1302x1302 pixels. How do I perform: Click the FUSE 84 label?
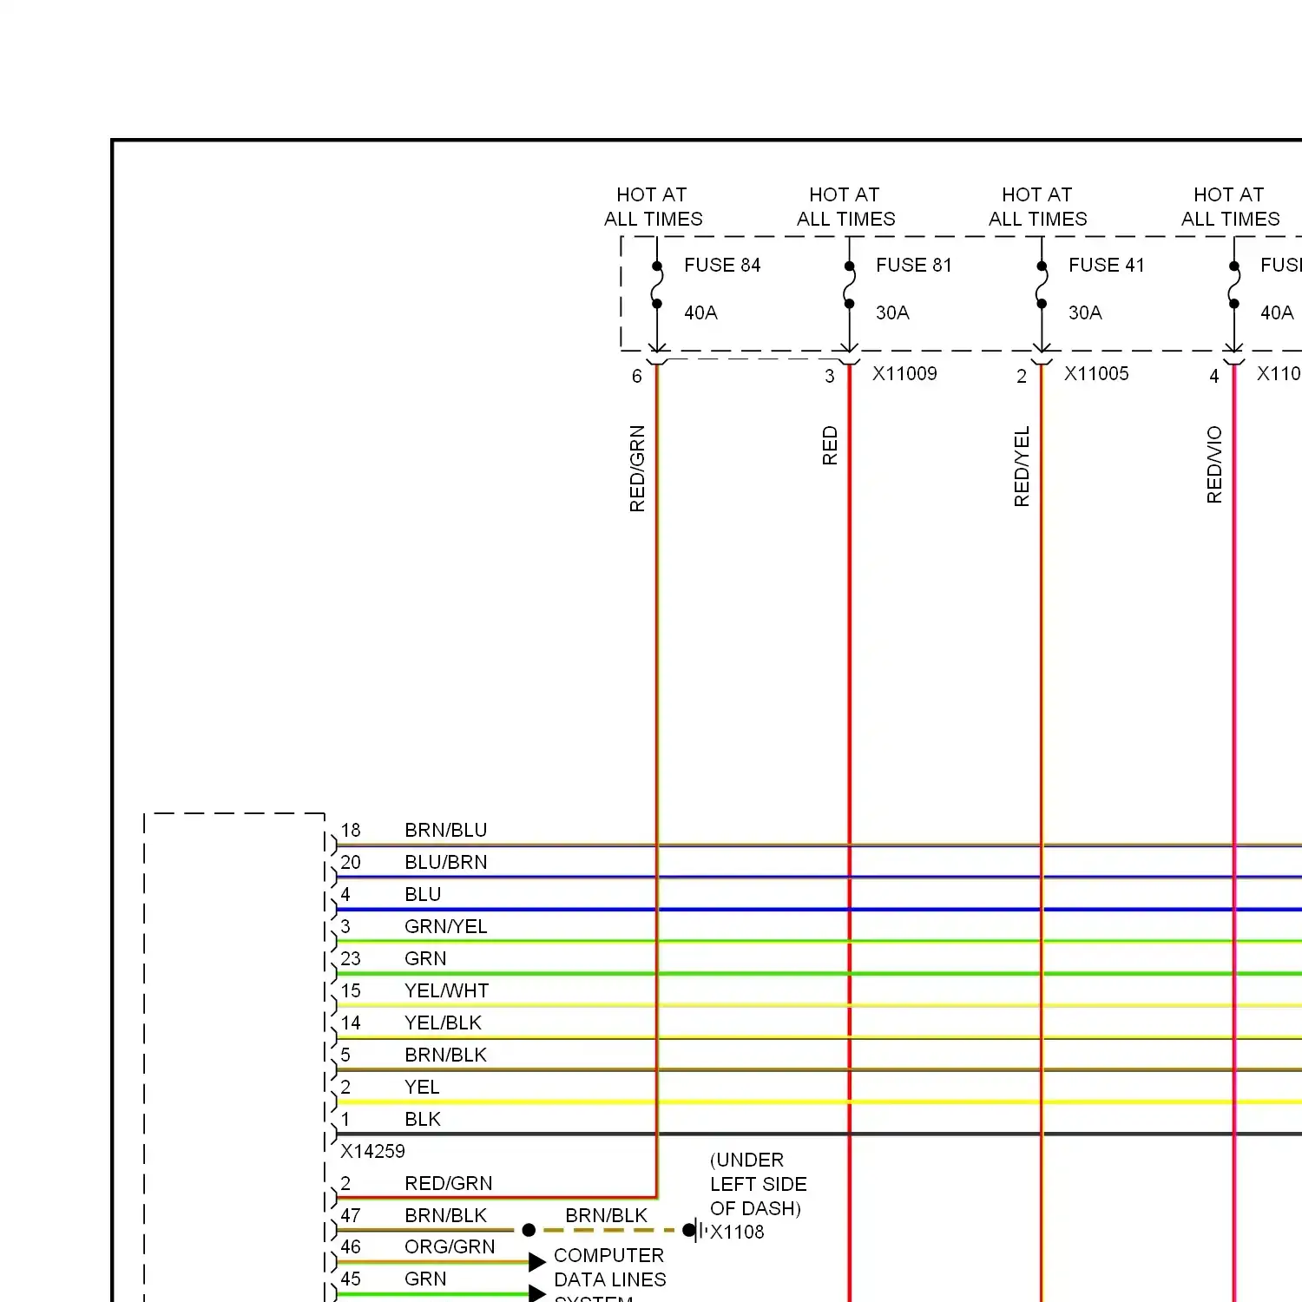coord(722,265)
